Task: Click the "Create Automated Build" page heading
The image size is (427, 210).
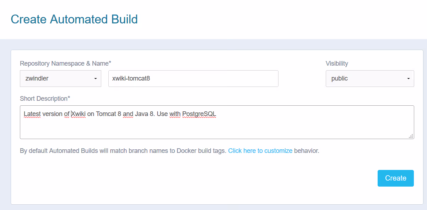Action: [x=74, y=19]
